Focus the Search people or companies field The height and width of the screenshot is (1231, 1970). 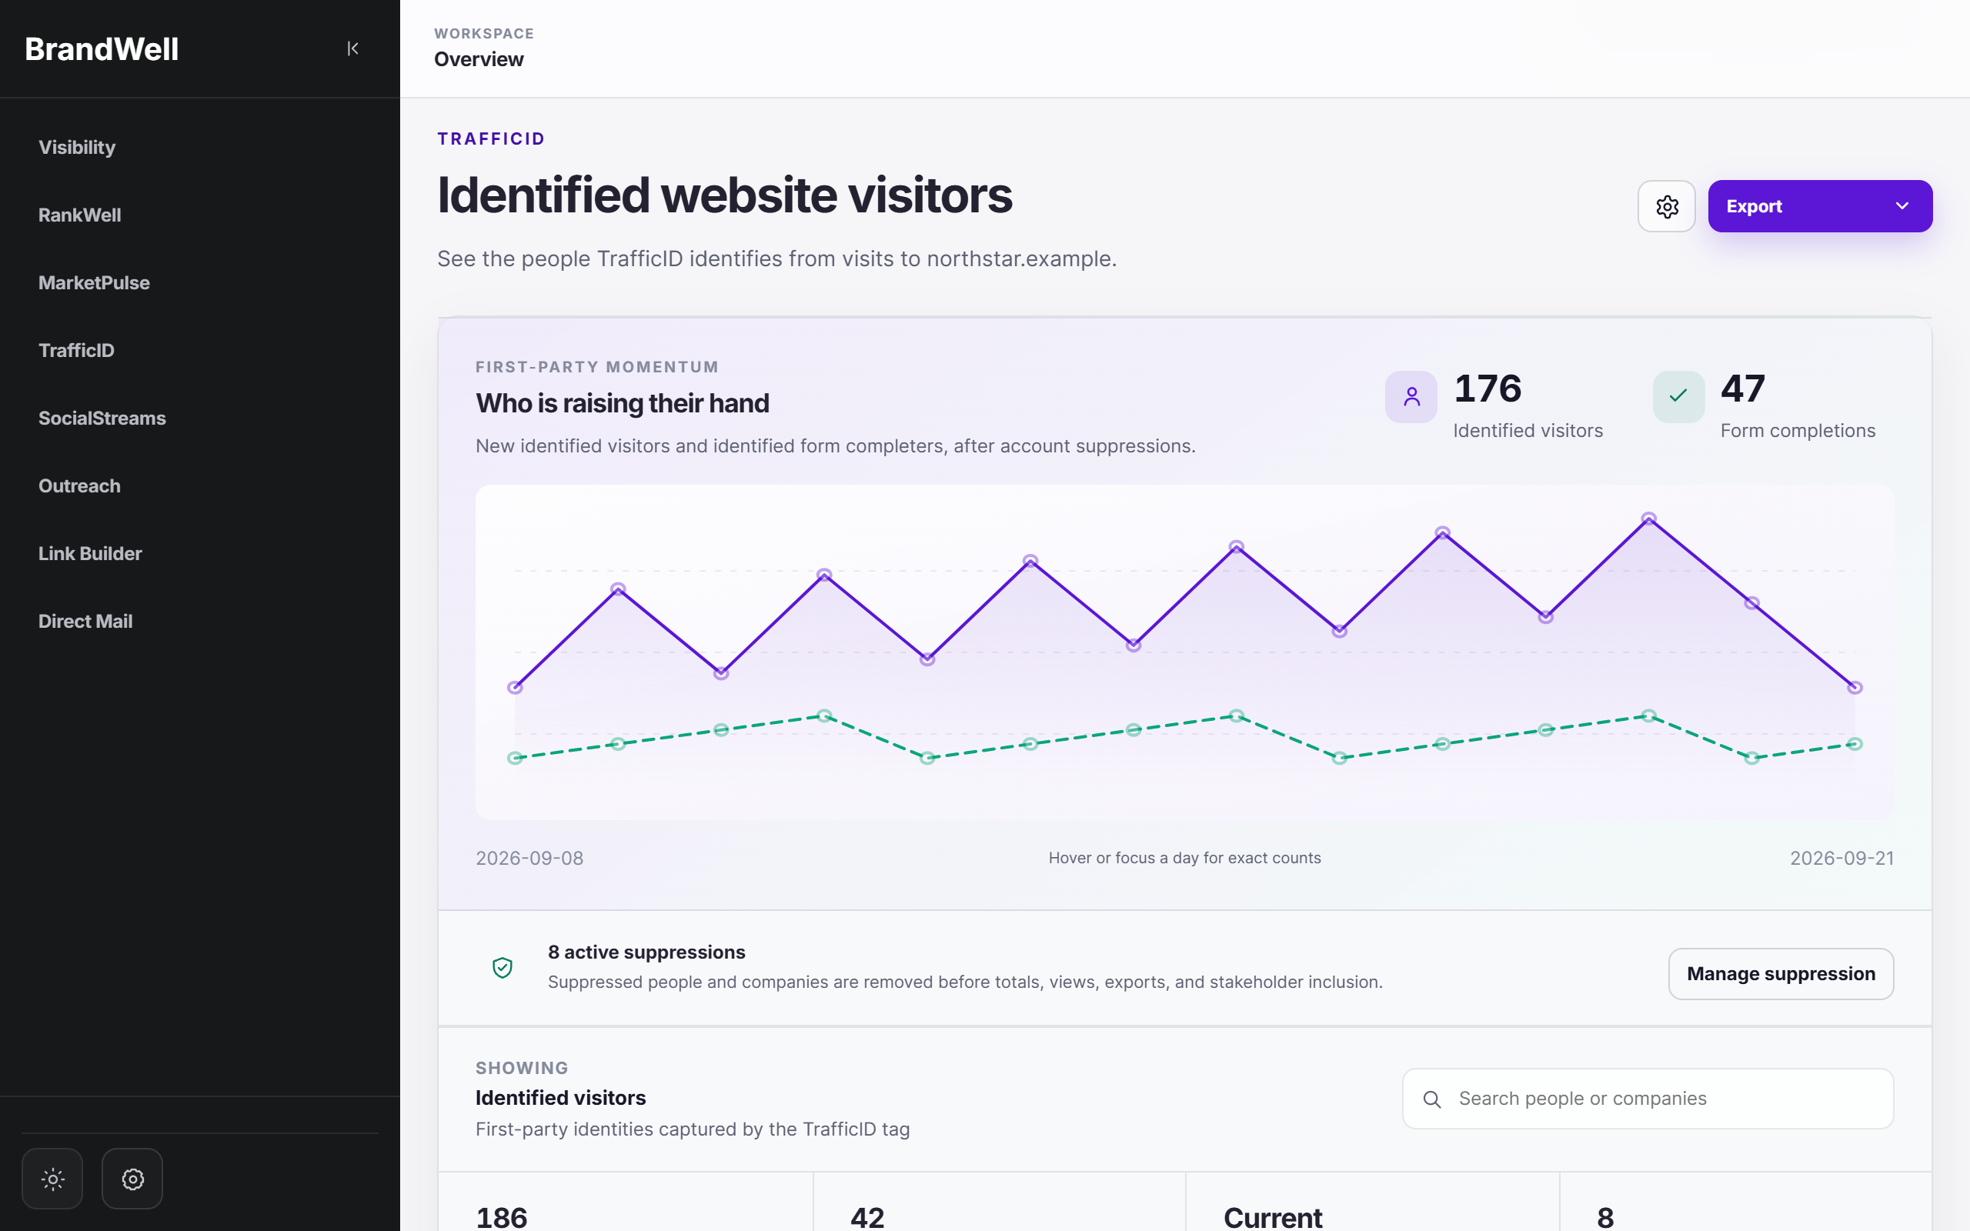click(1648, 1099)
